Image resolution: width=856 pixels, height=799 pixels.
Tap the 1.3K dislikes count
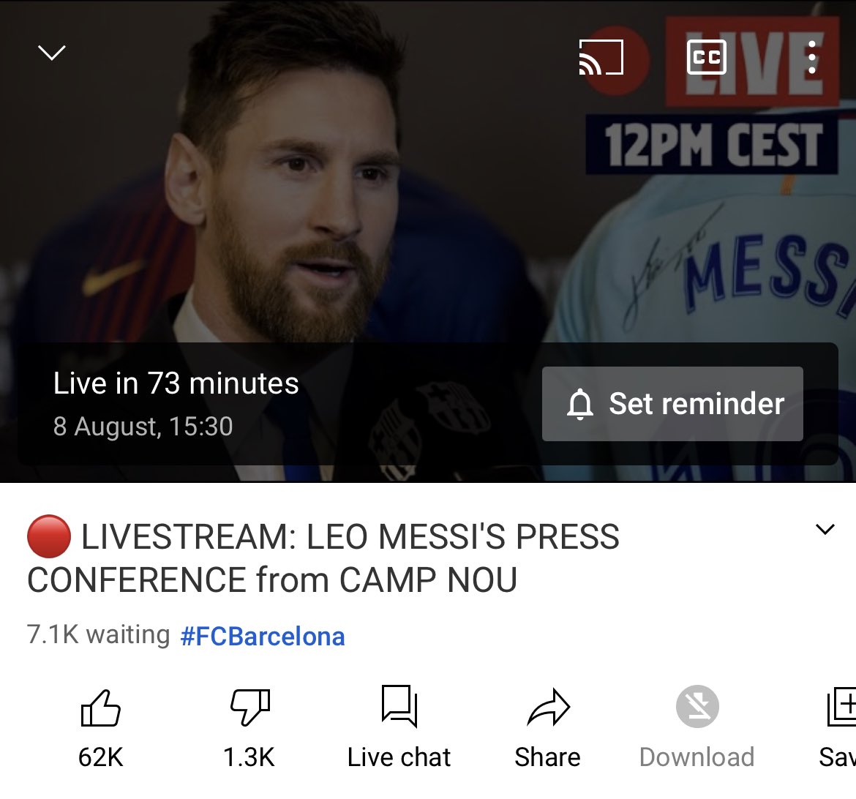[x=249, y=757]
